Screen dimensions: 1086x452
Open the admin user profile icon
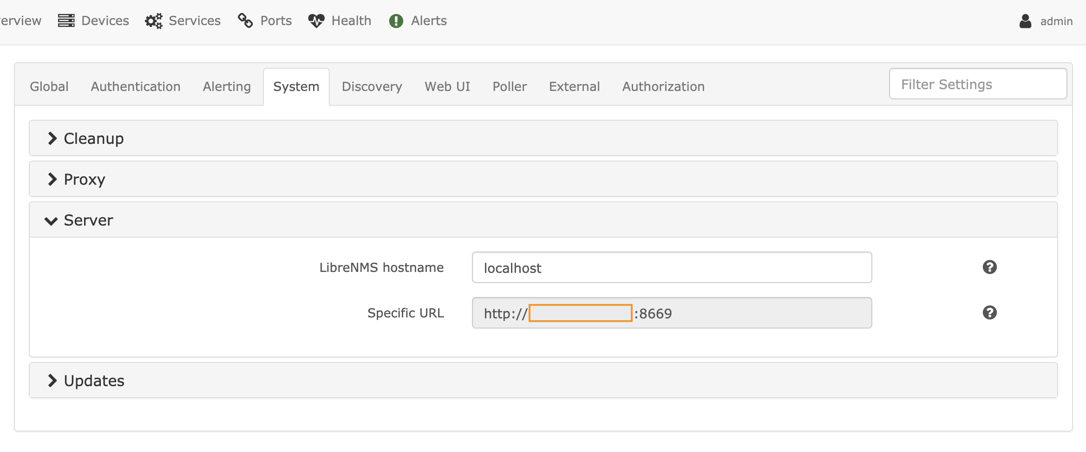tap(1025, 21)
